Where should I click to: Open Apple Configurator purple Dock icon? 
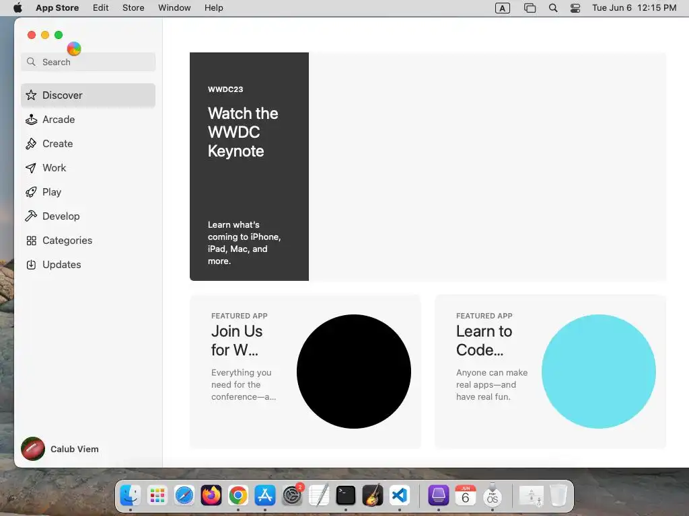439,495
